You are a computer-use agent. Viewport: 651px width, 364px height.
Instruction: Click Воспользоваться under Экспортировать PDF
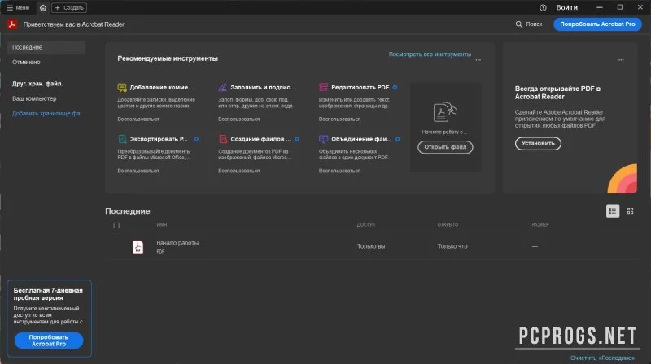[138, 171]
